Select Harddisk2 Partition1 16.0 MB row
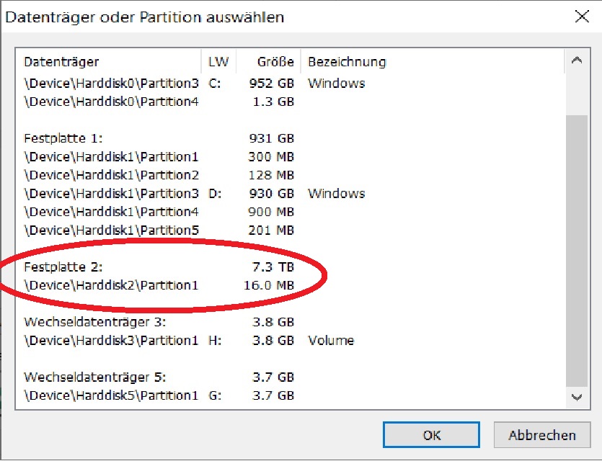 point(291,285)
